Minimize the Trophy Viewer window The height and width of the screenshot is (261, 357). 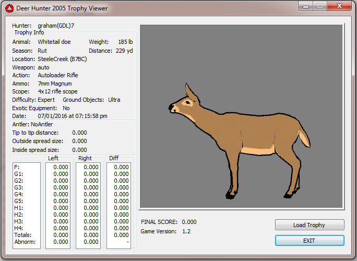[x=305, y=6]
